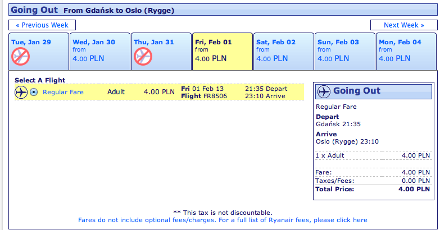
Task: Click the 1 x Adult summary line
Action: [x=373, y=155]
